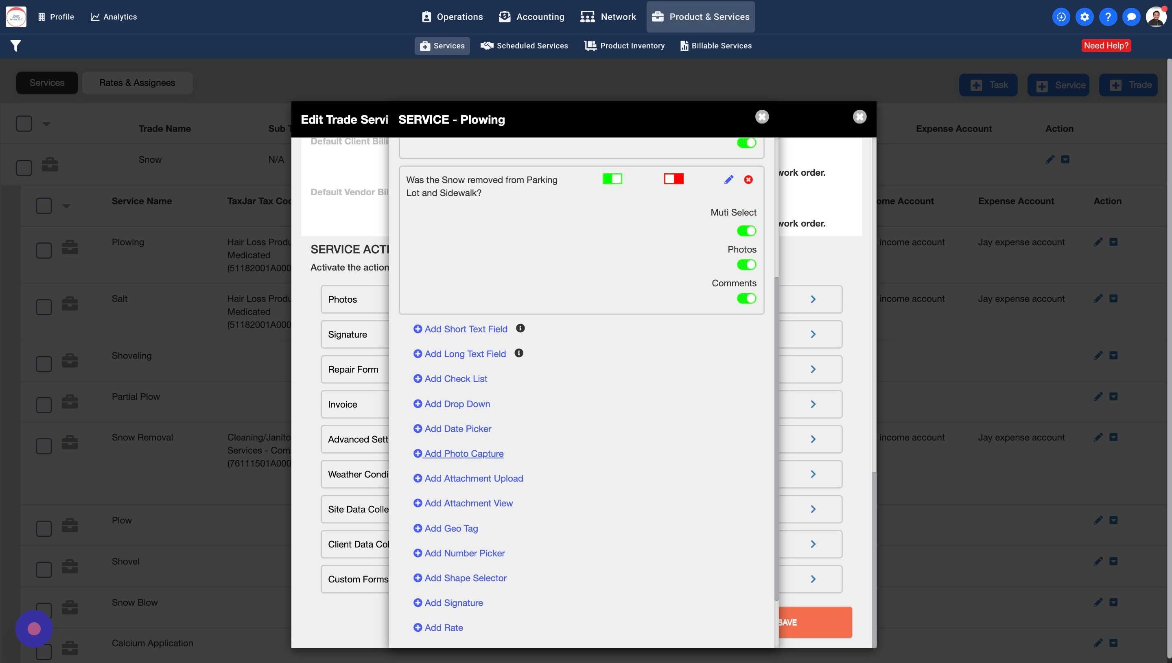Open action dropdown for the Snow trade row
The height and width of the screenshot is (663, 1172).
[x=1065, y=159]
